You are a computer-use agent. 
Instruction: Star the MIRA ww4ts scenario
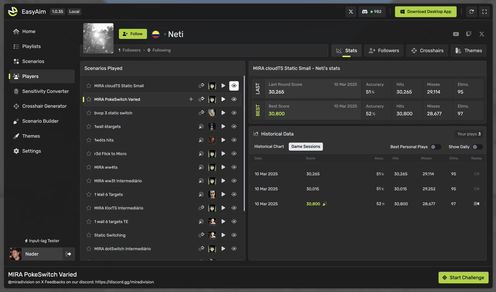coord(88,167)
